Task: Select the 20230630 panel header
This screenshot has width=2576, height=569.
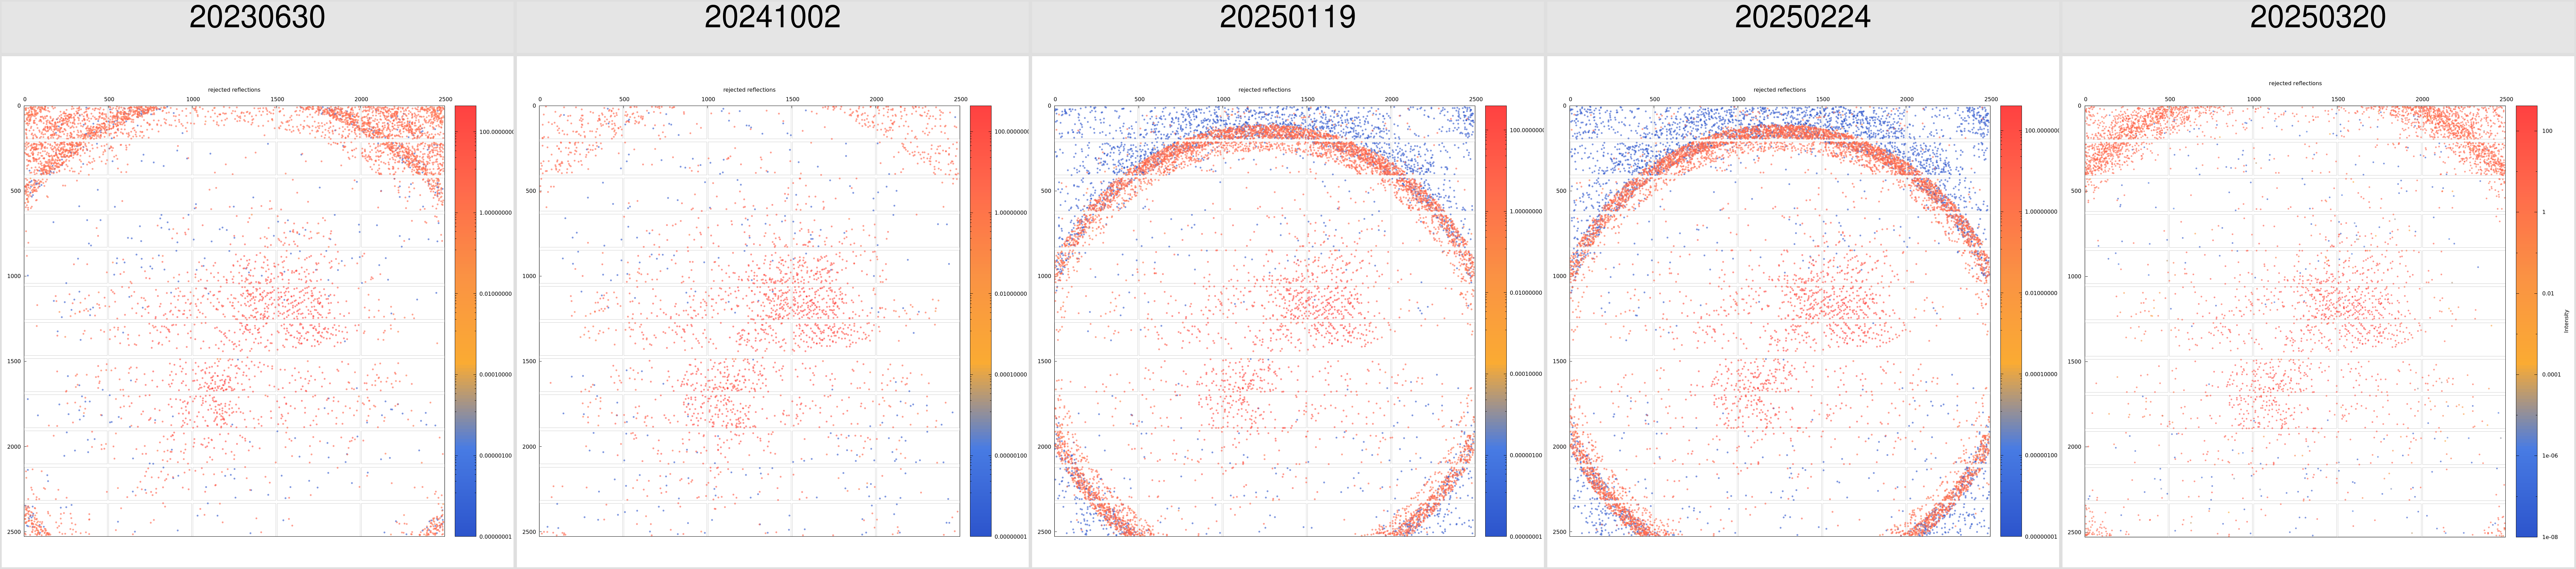Action: coord(257,27)
